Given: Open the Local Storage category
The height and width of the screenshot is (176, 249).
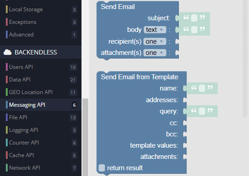Looking at the screenshot, I should click(41, 9).
